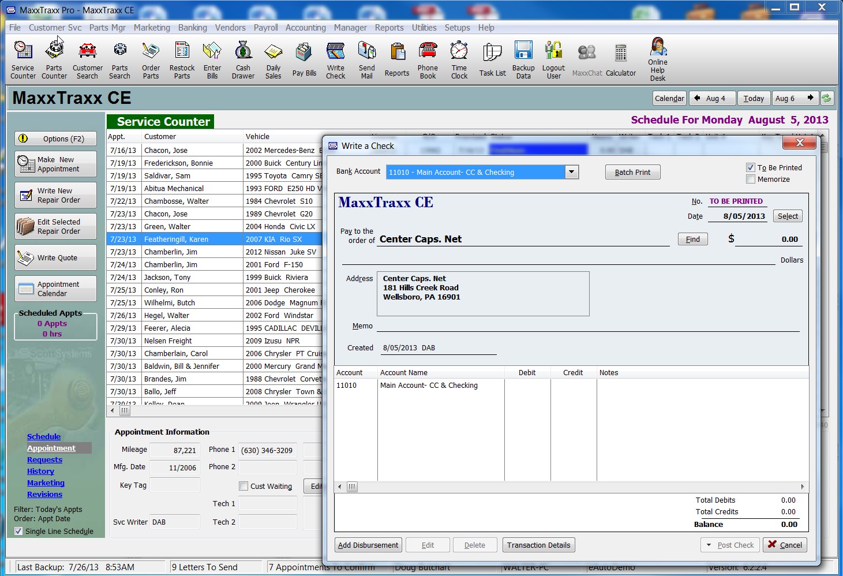Click the disbursement grid horizontal scrollbar

click(x=571, y=487)
